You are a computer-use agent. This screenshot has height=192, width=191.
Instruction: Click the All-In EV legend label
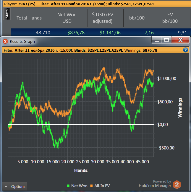click(102, 186)
